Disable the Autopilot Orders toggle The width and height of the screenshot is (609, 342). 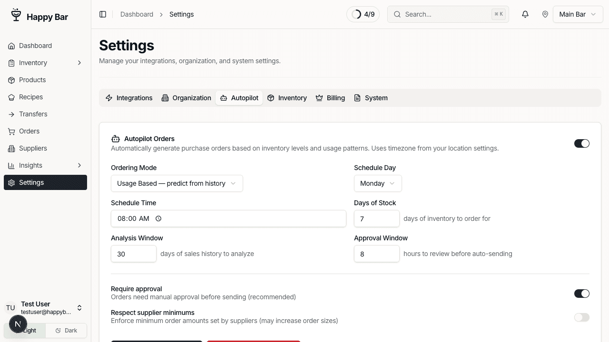(x=581, y=143)
